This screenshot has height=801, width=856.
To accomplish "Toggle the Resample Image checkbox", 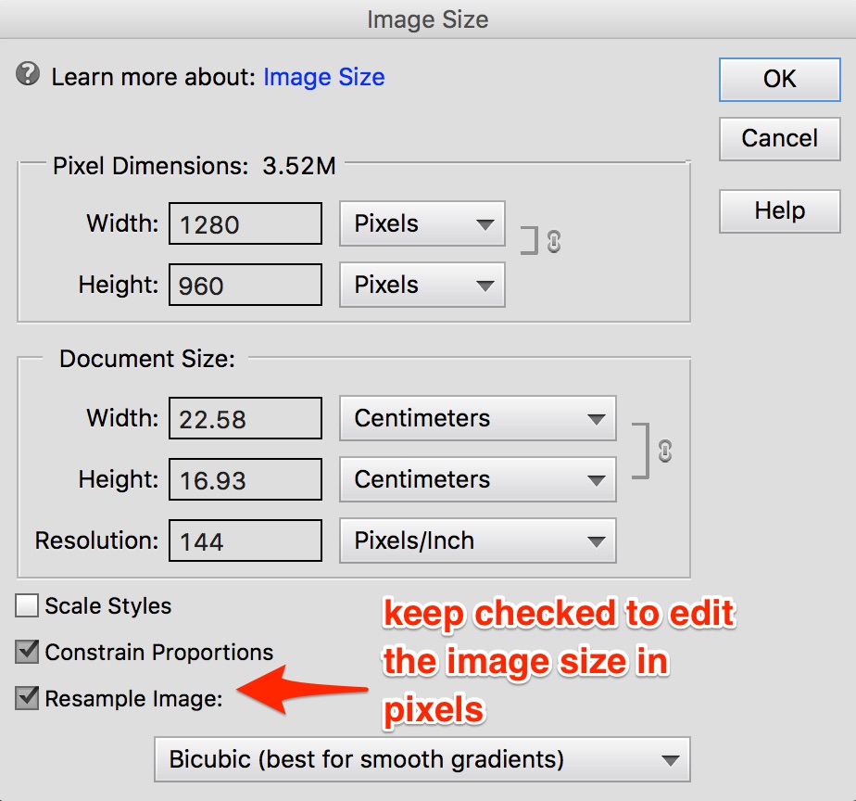I will (28, 698).
